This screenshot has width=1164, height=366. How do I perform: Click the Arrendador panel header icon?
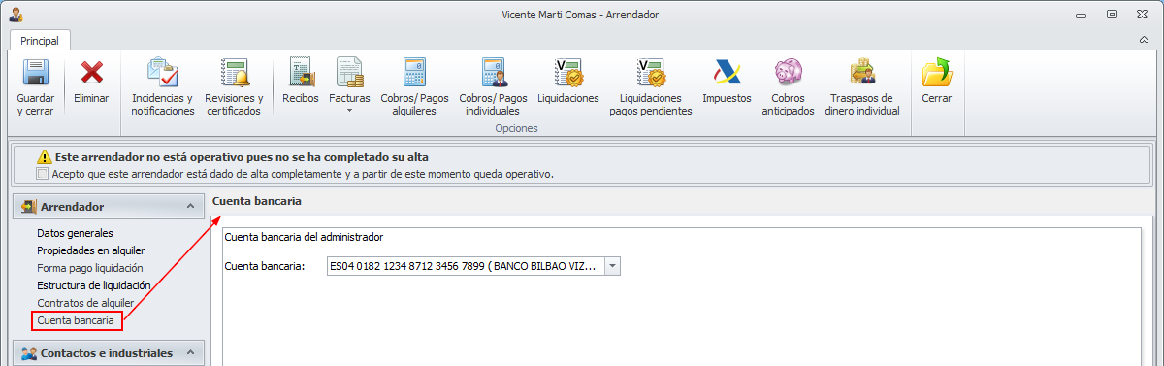click(28, 206)
